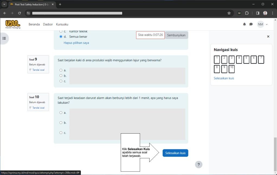Open the browser extensions puzzle icon

(247, 13)
